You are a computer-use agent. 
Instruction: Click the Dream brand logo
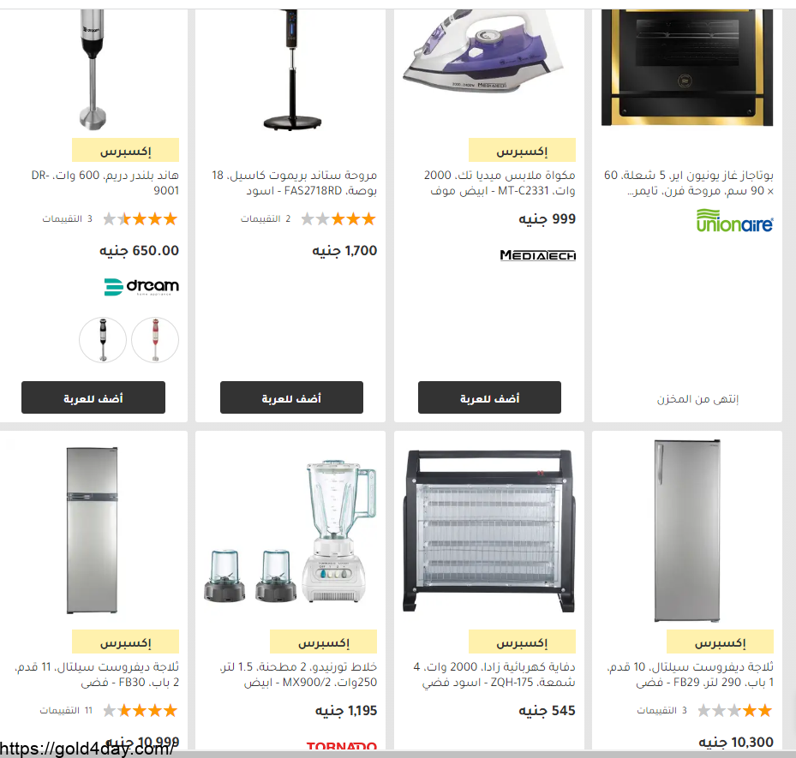[141, 287]
